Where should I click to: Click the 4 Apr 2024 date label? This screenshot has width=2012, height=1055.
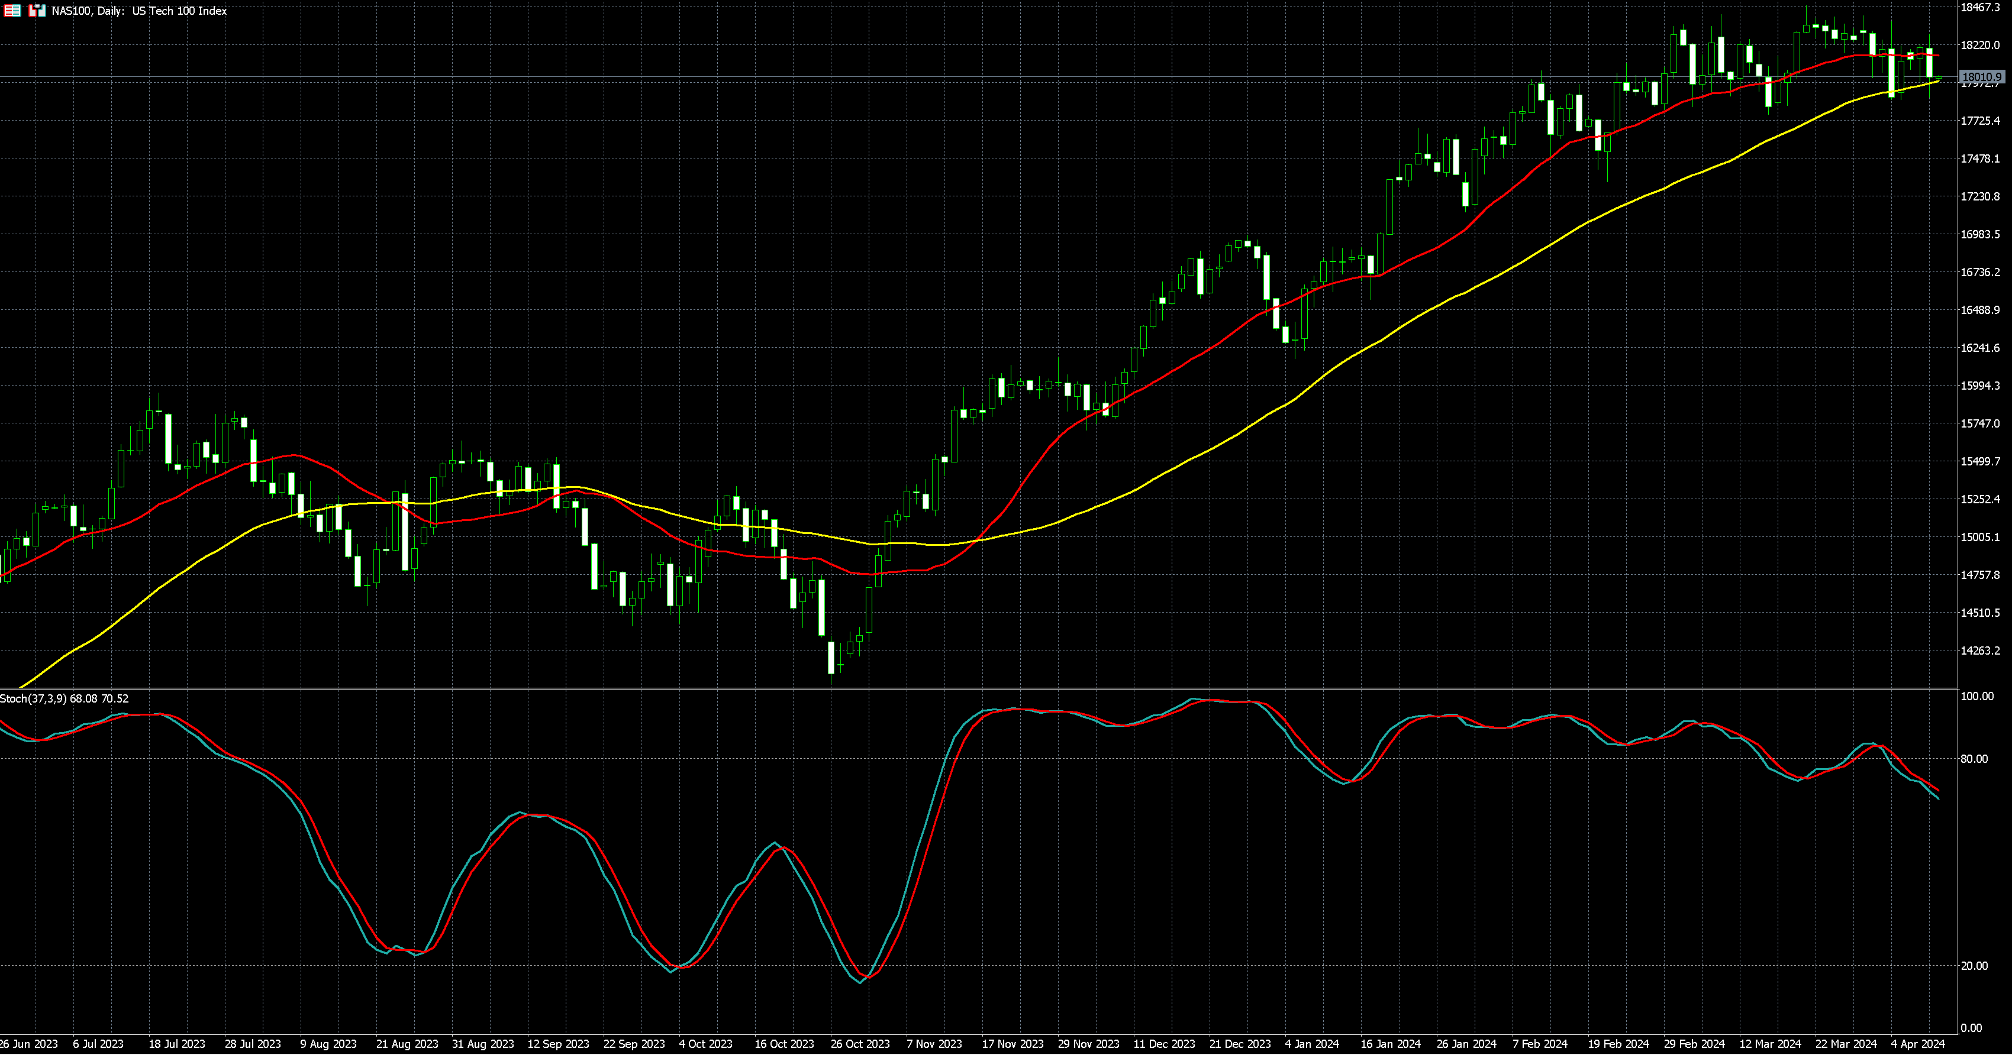pyautogui.click(x=1917, y=1044)
